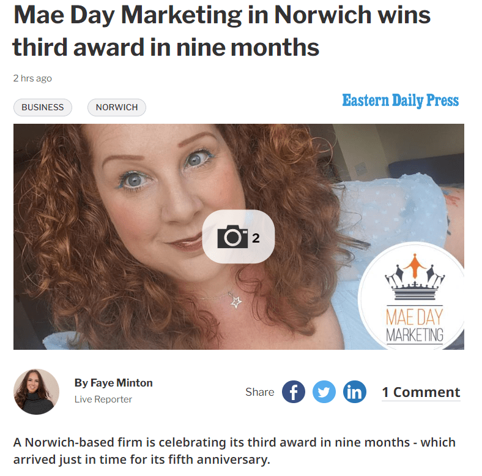The width and height of the screenshot is (482, 476).
Task: Click the gallery count number 2
Action: 256,238
